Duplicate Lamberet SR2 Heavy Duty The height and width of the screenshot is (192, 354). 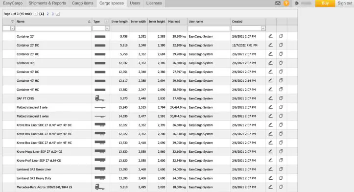[x=281, y=178]
